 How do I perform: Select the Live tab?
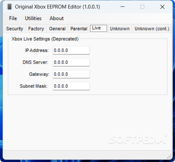click(98, 28)
